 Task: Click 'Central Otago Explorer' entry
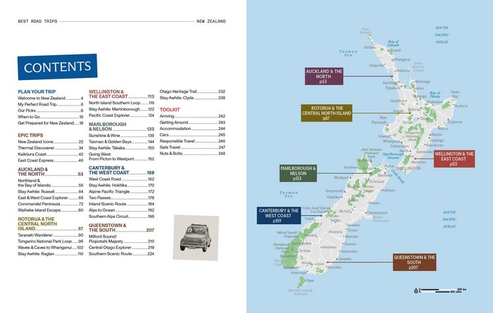(122, 247)
